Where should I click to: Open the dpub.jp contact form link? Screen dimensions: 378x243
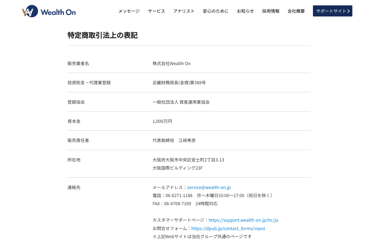(x=228, y=228)
